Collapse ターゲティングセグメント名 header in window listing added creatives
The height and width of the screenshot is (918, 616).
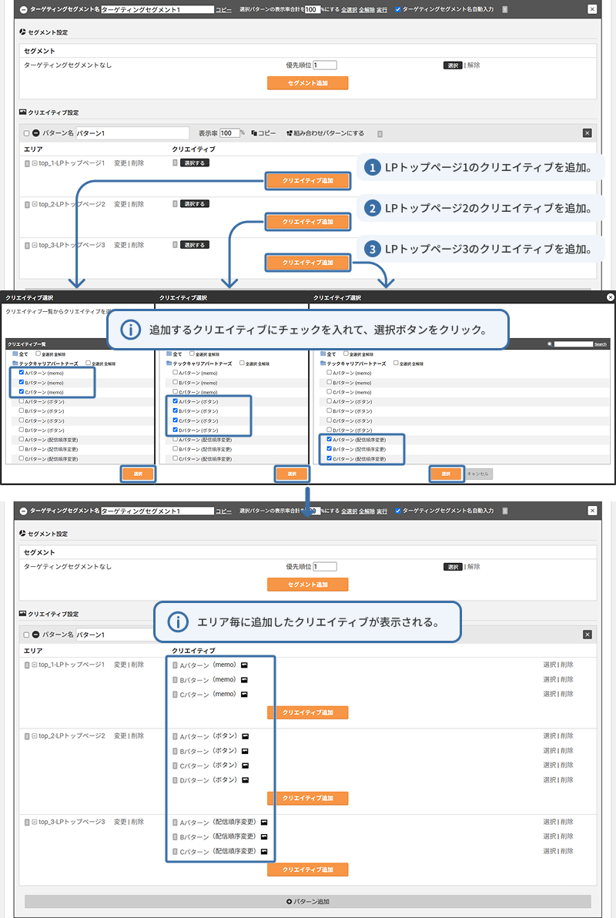click(x=23, y=511)
